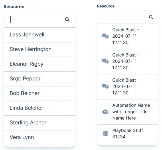The width and height of the screenshot is (162, 150).
Task: Select Linda Belcher entry
Action: click(x=39, y=108)
